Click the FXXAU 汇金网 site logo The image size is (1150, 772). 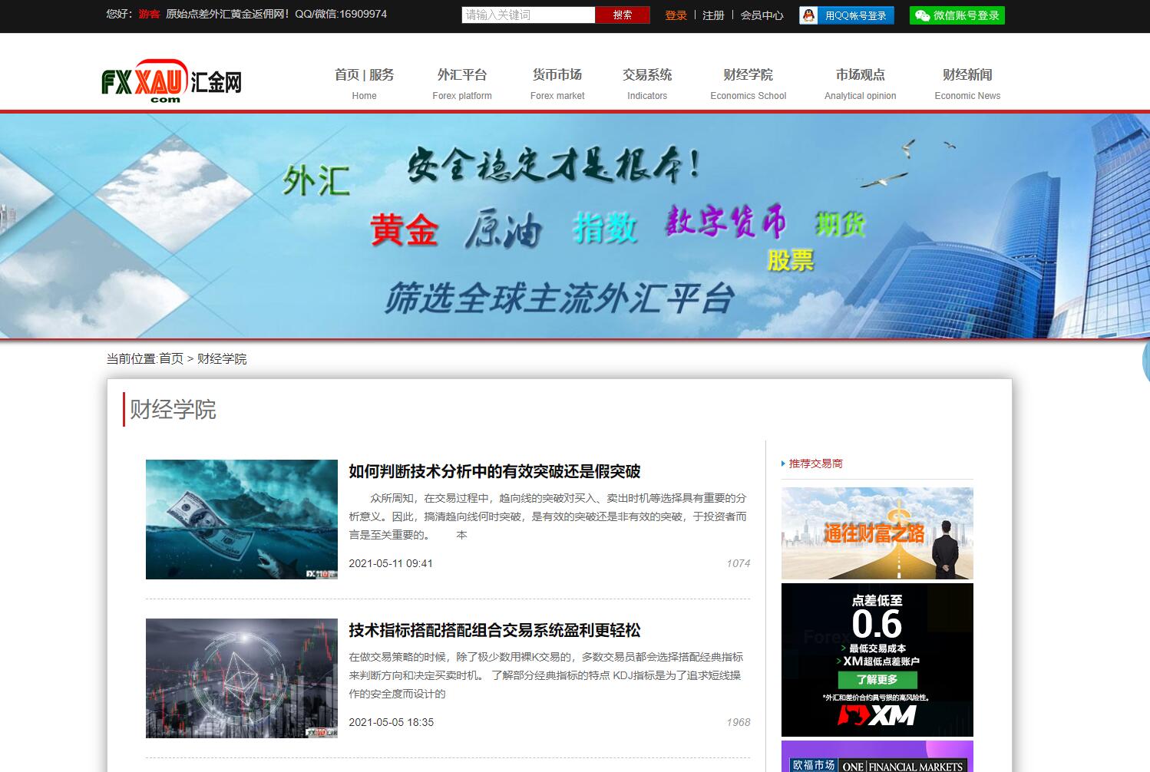click(172, 81)
